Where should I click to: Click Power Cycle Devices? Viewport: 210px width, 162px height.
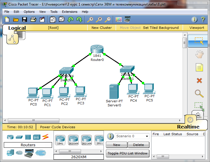(x=58, y=127)
